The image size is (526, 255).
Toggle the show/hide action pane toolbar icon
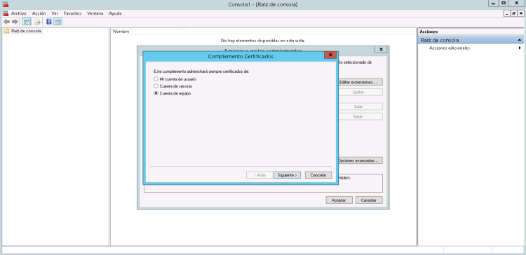click(x=58, y=22)
